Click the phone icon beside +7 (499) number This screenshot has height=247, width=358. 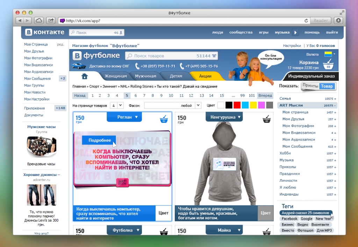point(182,66)
